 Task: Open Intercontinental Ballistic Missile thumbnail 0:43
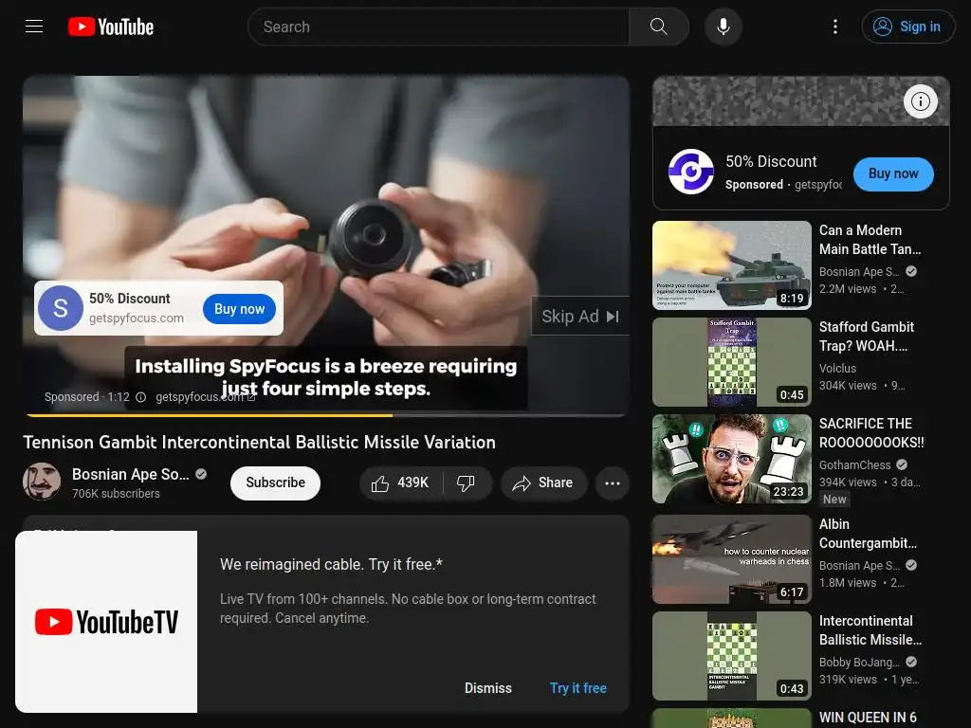point(732,656)
